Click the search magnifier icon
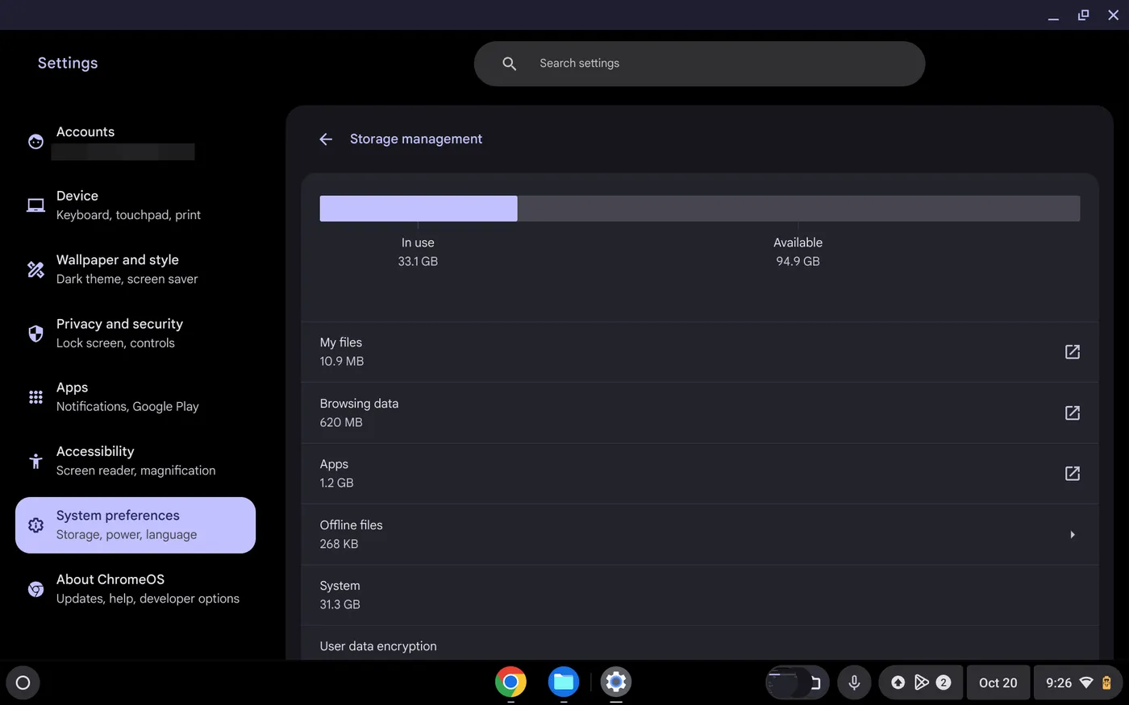Screen dimensions: 1129x705 pyautogui.click(x=509, y=64)
